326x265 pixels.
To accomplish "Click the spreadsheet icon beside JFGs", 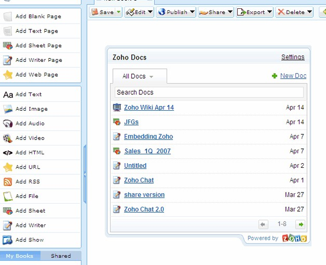I will click(x=117, y=122).
